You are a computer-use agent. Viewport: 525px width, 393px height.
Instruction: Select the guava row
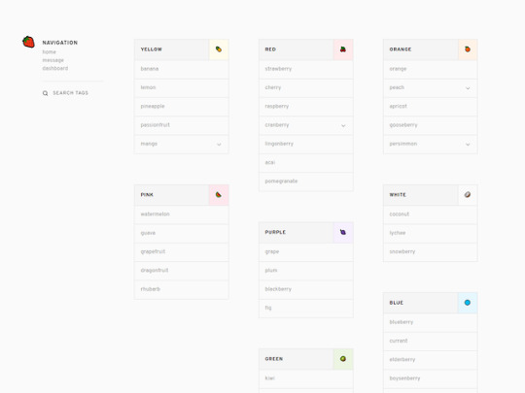(182, 233)
